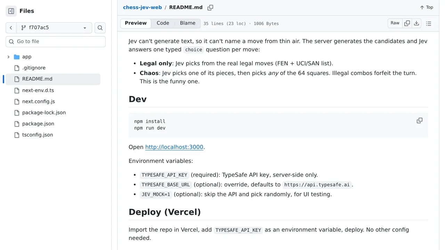Focus the Go to file input

[56, 41]
